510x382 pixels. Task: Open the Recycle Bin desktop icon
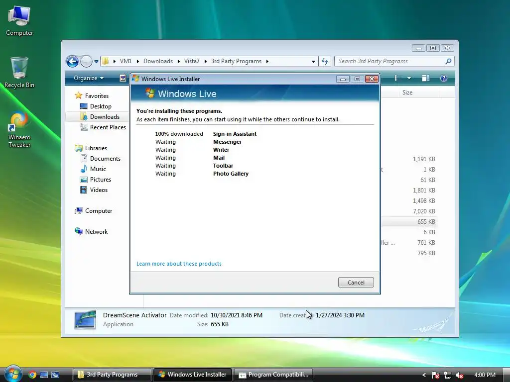point(19,72)
